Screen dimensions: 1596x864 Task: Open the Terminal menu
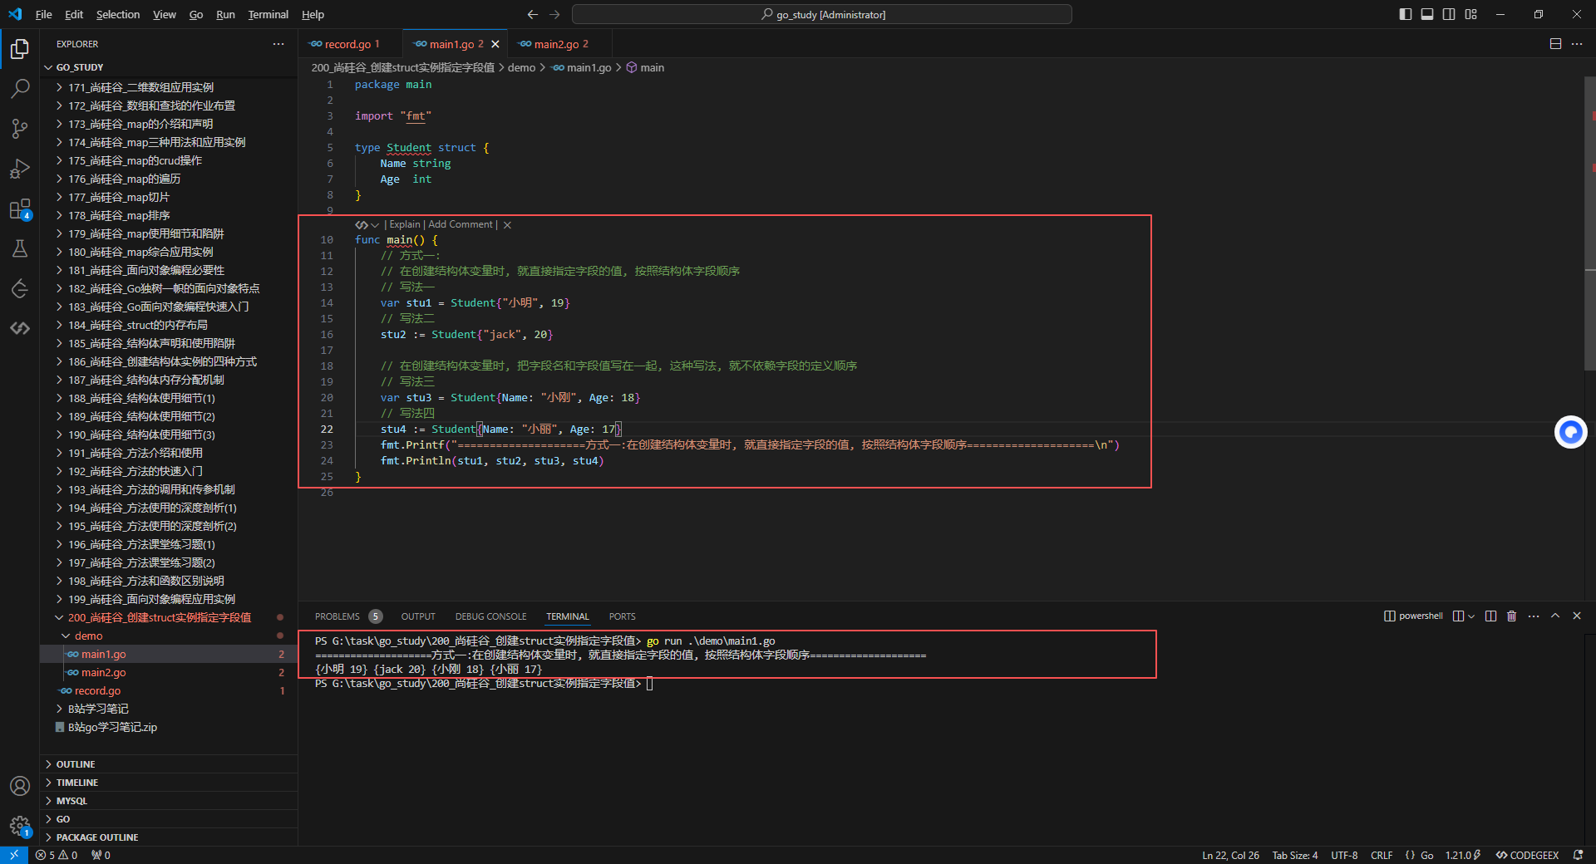pyautogui.click(x=268, y=14)
